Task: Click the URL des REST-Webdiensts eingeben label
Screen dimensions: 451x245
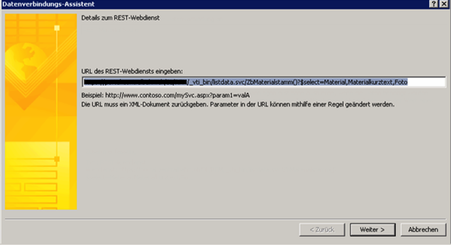Action: (132, 71)
